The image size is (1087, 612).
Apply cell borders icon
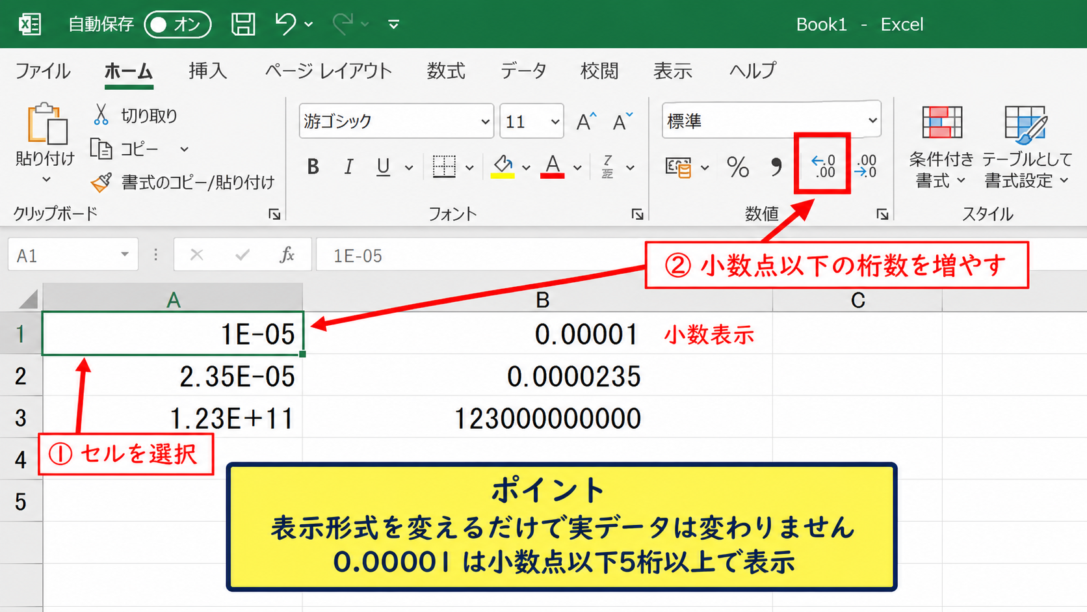pos(444,166)
